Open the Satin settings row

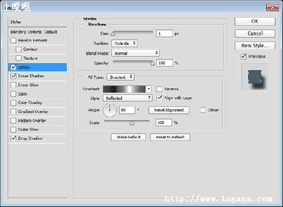[38, 94]
